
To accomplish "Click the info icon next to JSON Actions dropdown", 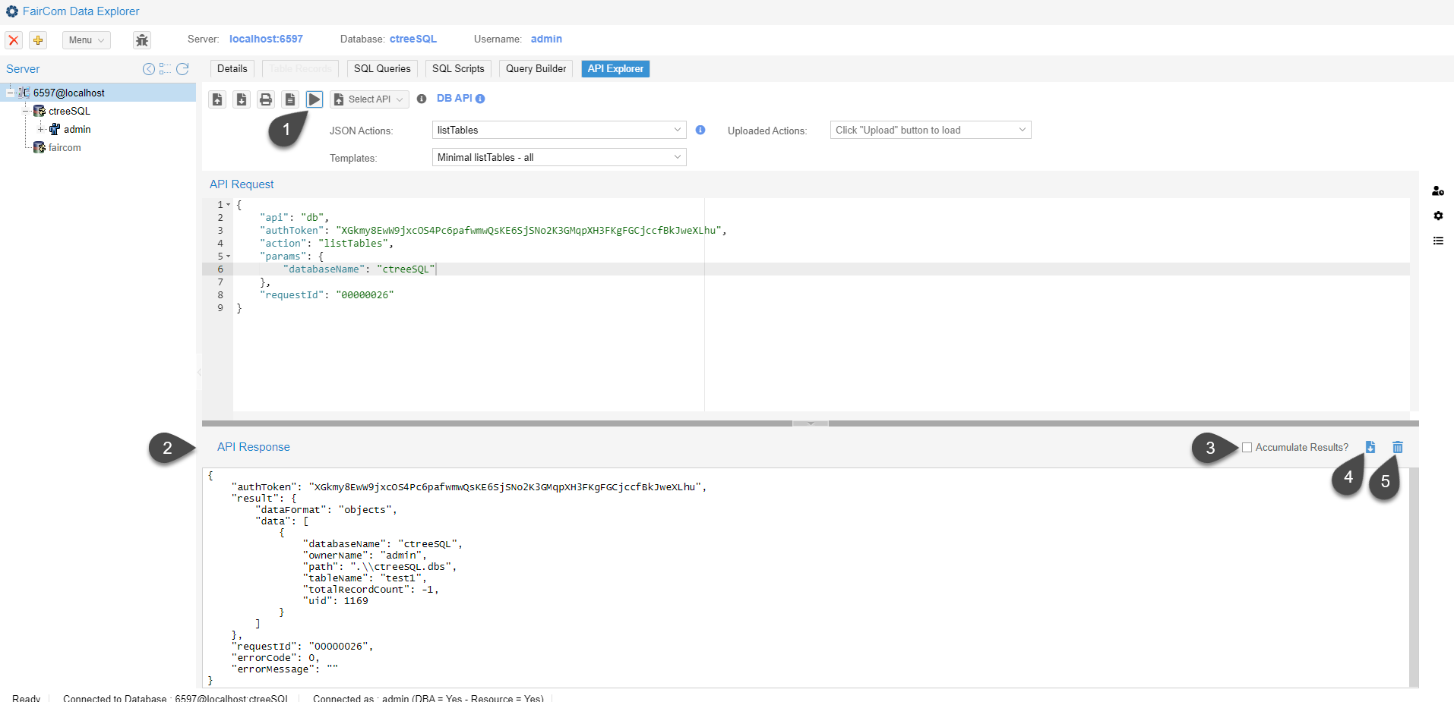I will pyautogui.click(x=700, y=130).
